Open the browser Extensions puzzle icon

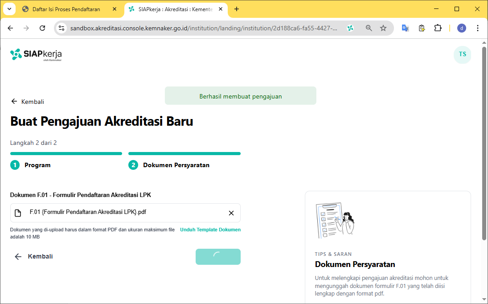[x=438, y=28]
